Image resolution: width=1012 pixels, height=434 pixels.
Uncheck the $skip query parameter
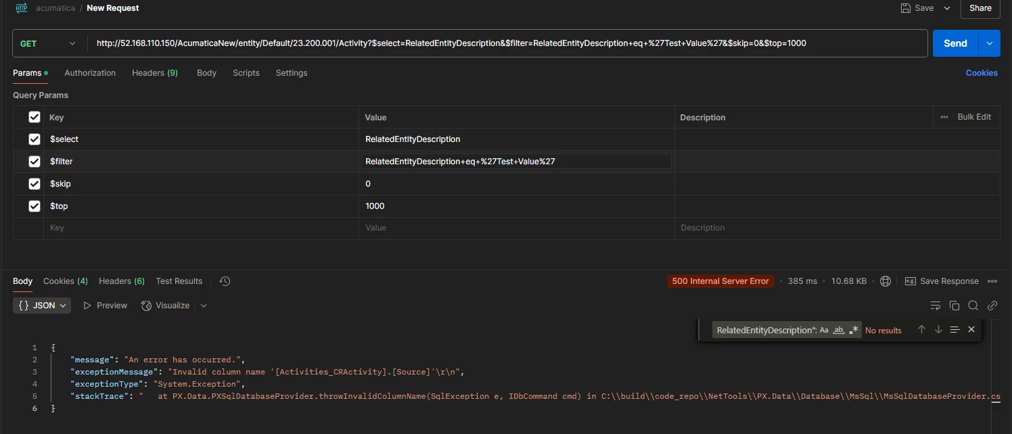click(x=34, y=183)
